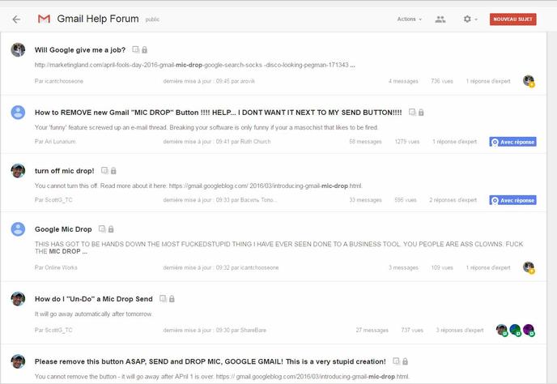Viewport: 557px width, 384px height.
Task: Click second expert avatar on 'Un-Do a Mic Drop Send' row
Action: (515, 330)
